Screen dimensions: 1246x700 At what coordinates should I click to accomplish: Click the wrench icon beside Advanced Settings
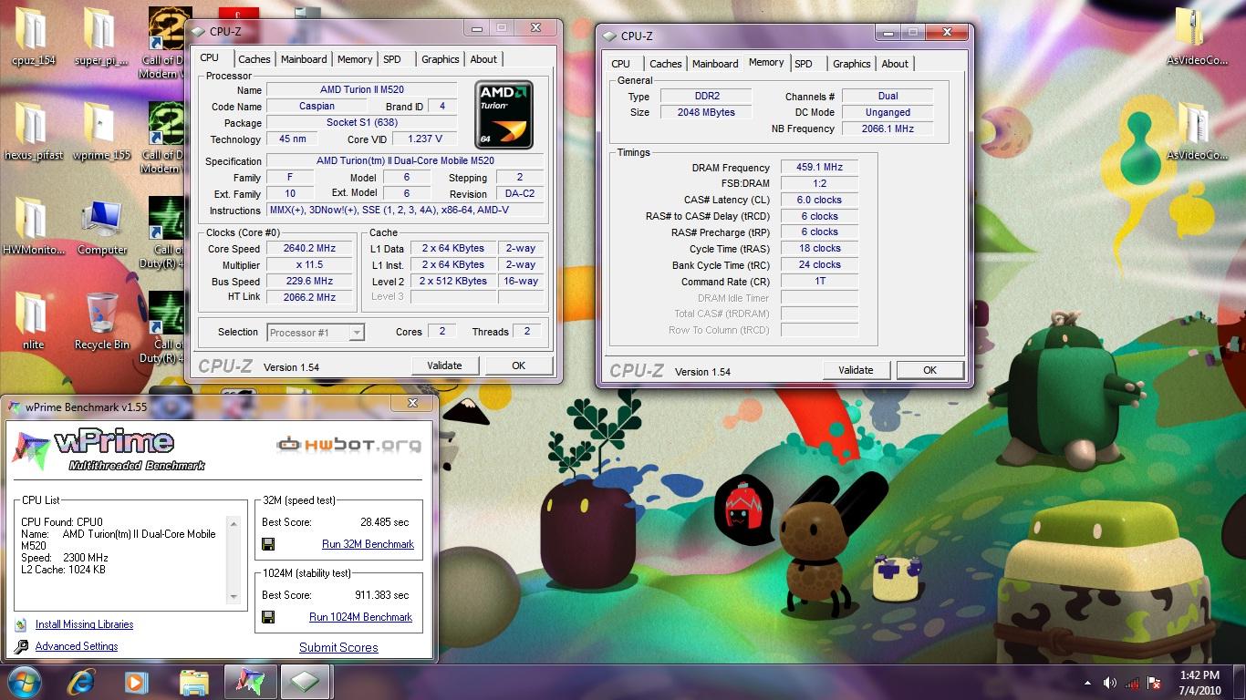click(x=21, y=647)
